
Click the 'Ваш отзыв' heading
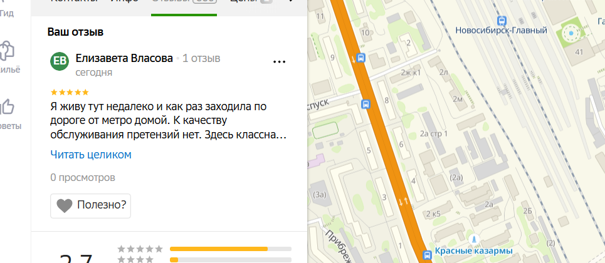pyautogui.click(x=76, y=32)
